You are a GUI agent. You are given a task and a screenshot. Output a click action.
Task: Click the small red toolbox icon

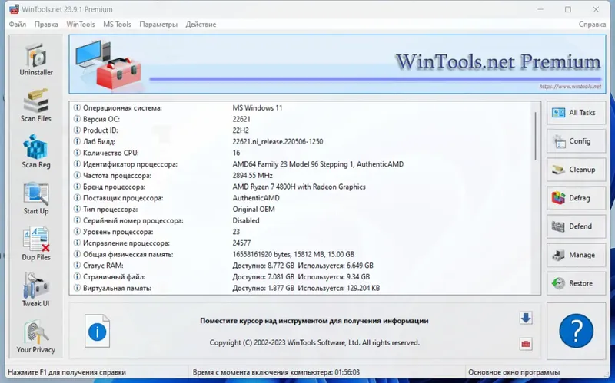point(526,344)
